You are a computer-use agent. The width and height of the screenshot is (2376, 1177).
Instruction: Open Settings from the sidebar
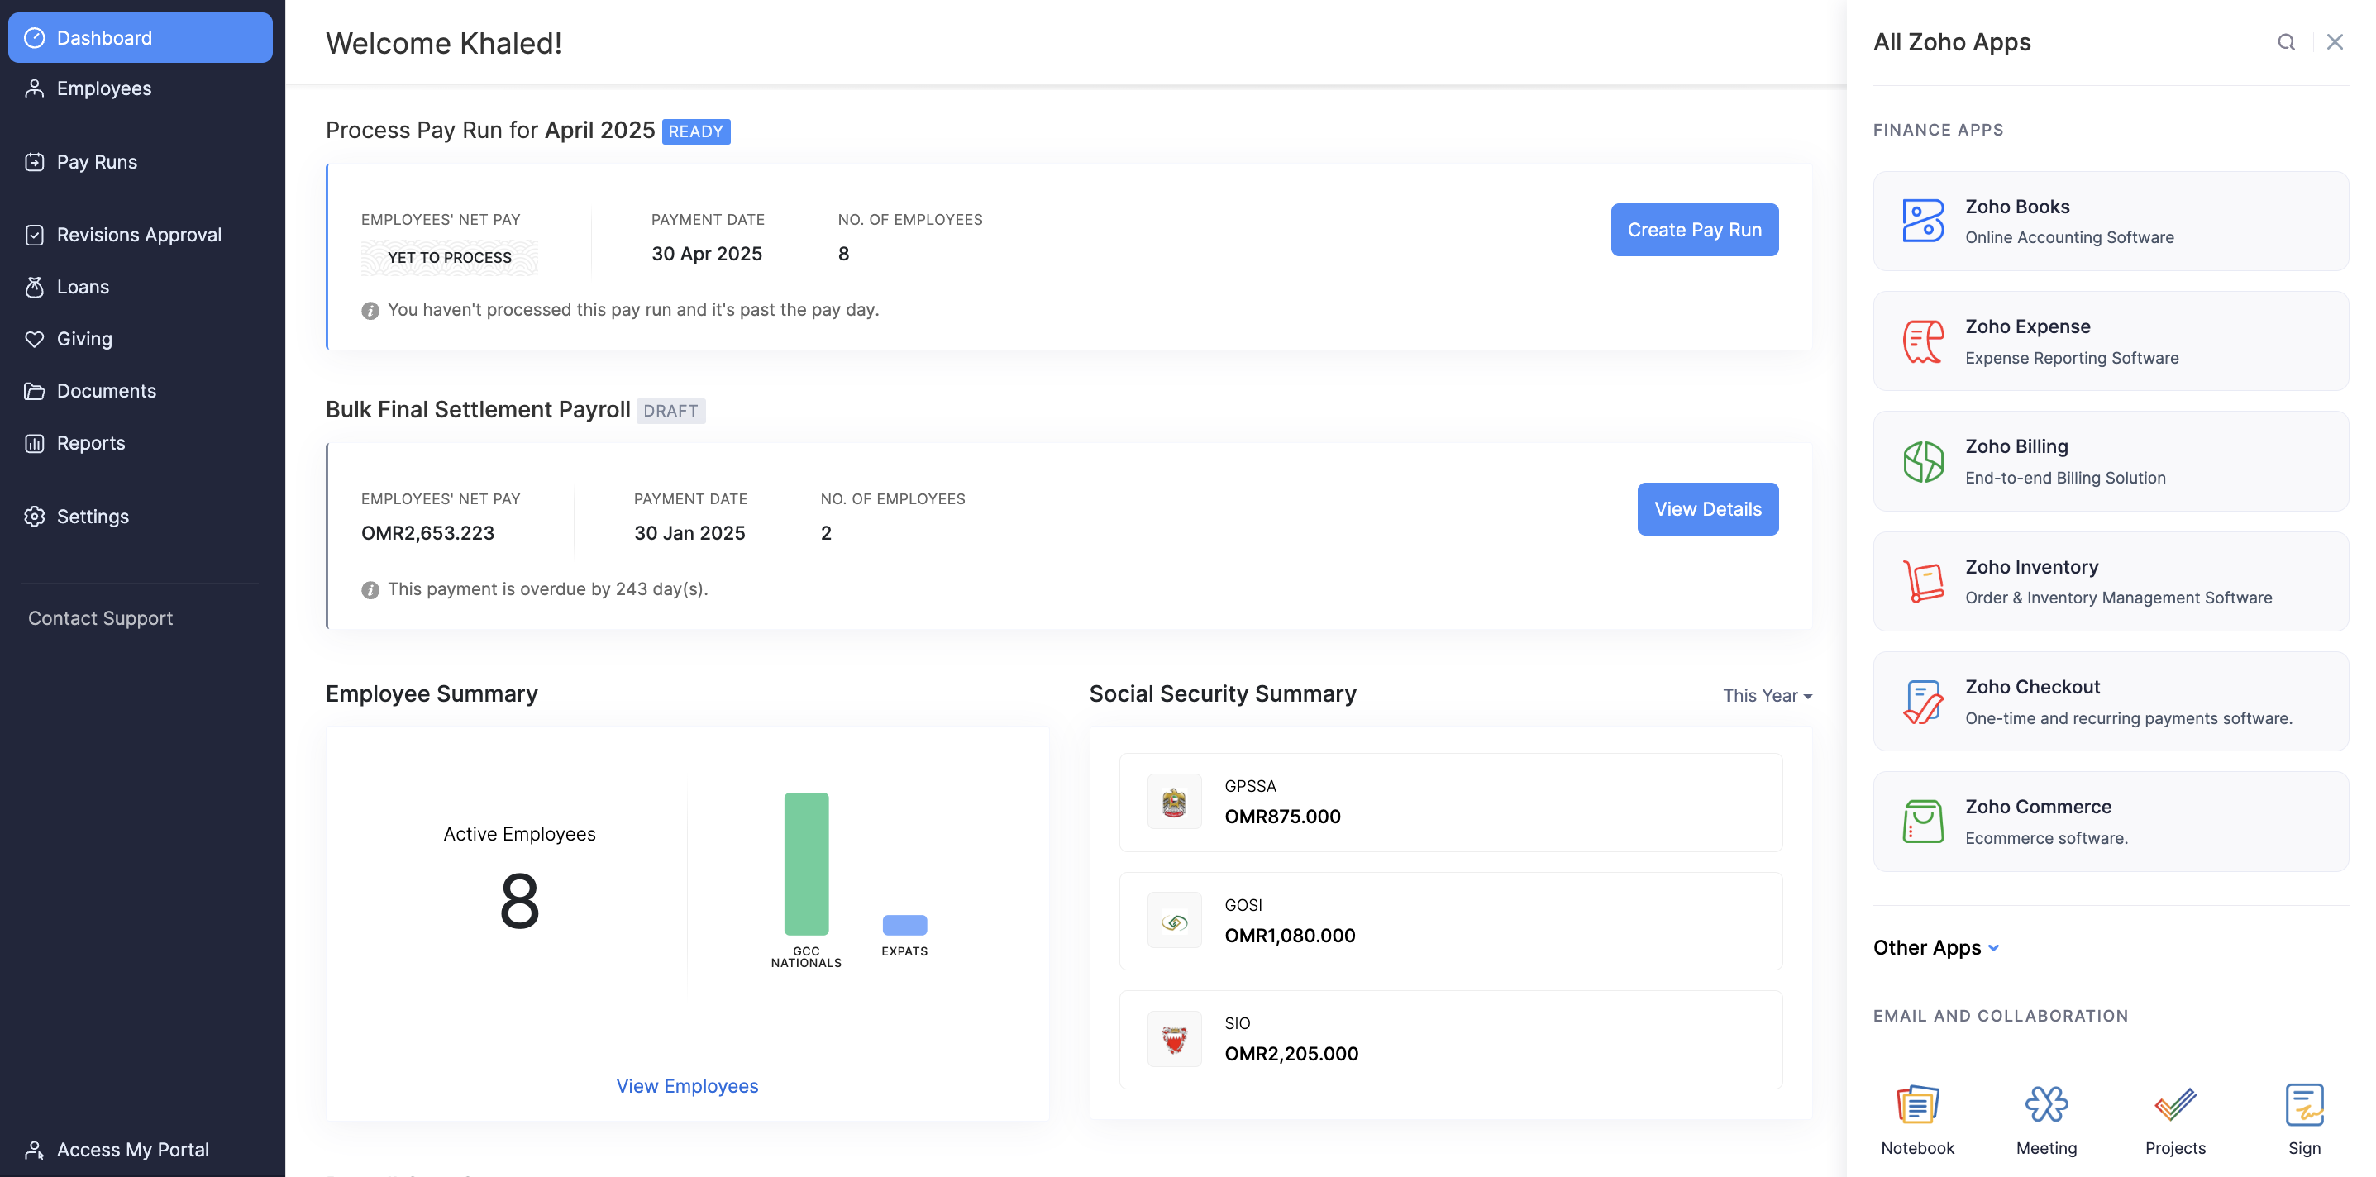(93, 516)
